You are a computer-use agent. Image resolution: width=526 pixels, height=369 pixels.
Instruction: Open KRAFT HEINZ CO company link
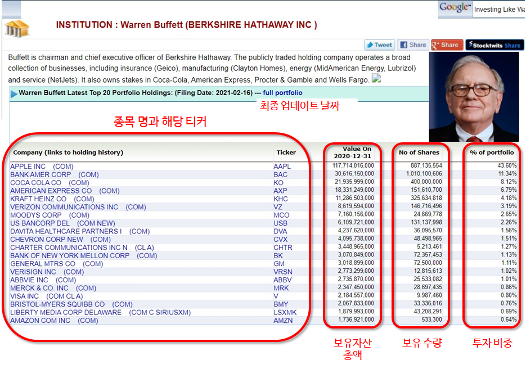click(x=52, y=199)
